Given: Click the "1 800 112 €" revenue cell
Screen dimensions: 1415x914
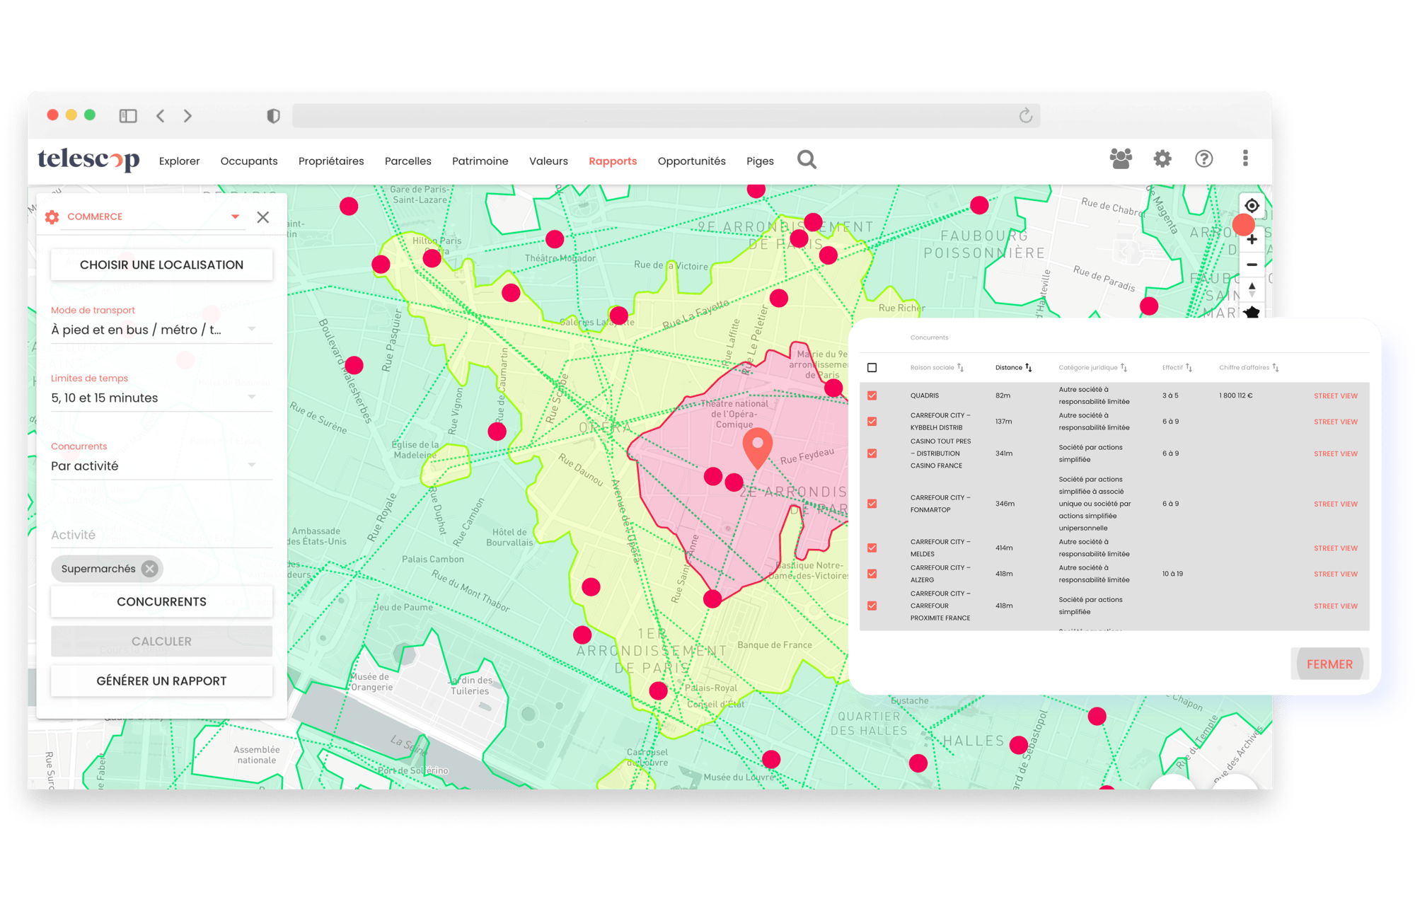Looking at the screenshot, I should coord(1235,395).
